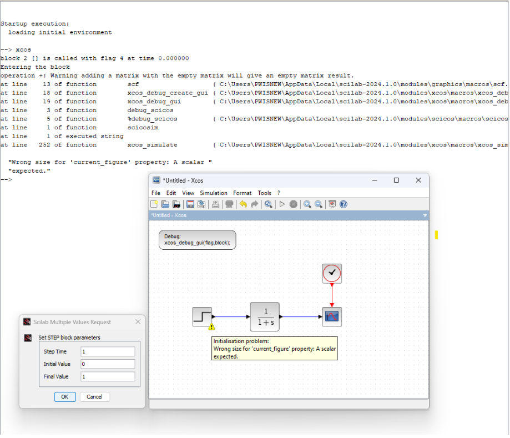Click the last console prompt arrow
Viewport: 510px width, 438px height.
(6, 180)
